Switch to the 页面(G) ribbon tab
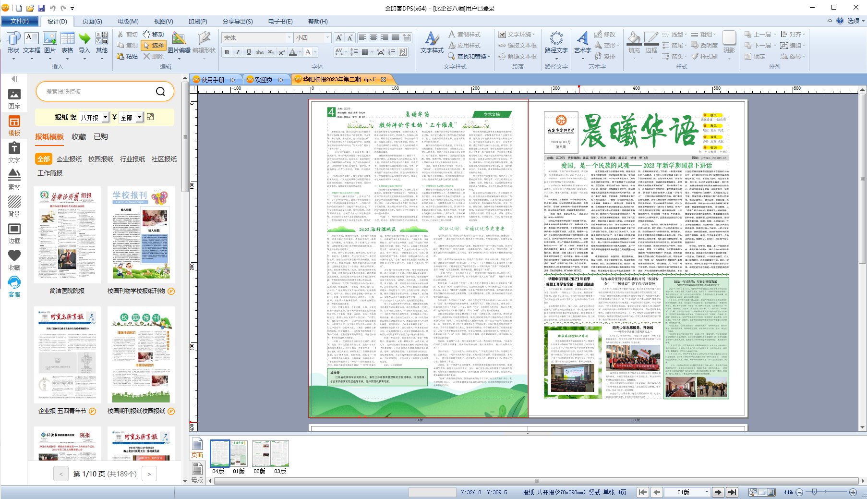Image resolution: width=867 pixels, height=499 pixels. tap(92, 21)
